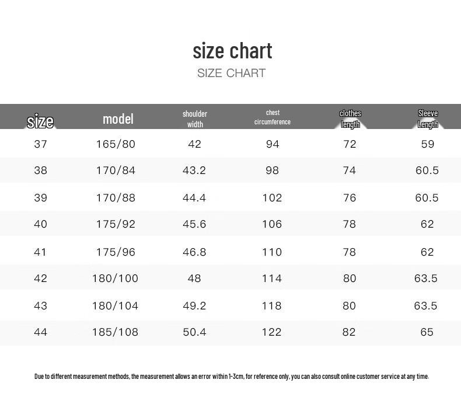The height and width of the screenshot is (411, 461).
Task: Click clothes length value 82
Action: click(x=350, y=332)
